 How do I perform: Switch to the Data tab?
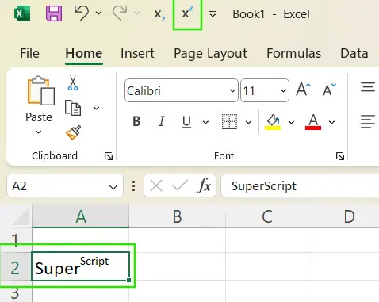point(354,53)
